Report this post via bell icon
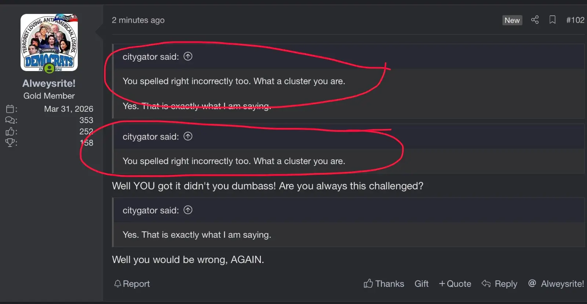 132,283
